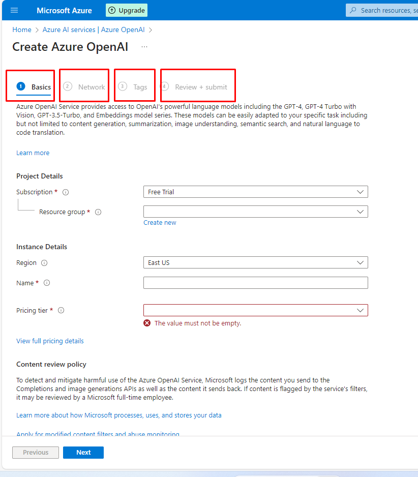Click Create new resource group link

click(160, 223)
